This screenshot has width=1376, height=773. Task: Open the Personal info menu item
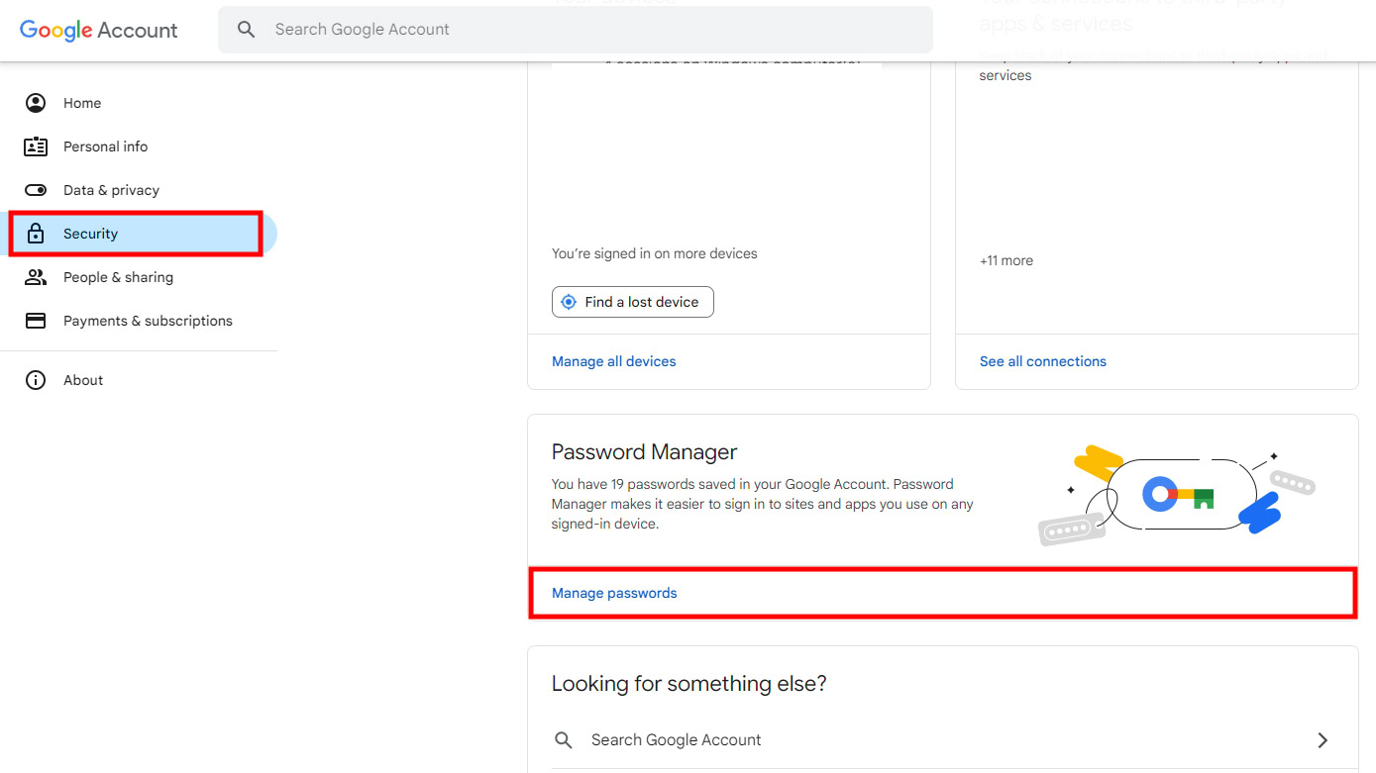[105, 146]
